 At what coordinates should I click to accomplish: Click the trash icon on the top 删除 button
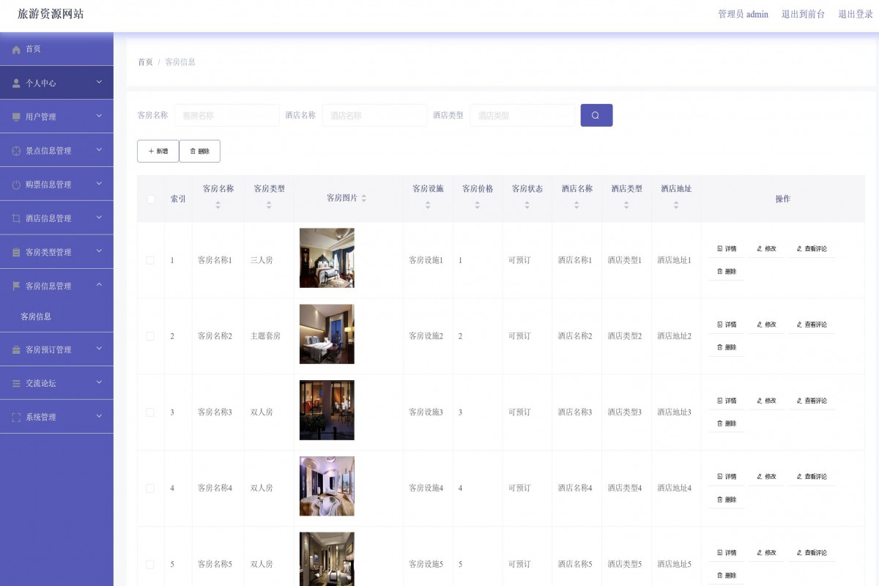(x=192, y=150)
